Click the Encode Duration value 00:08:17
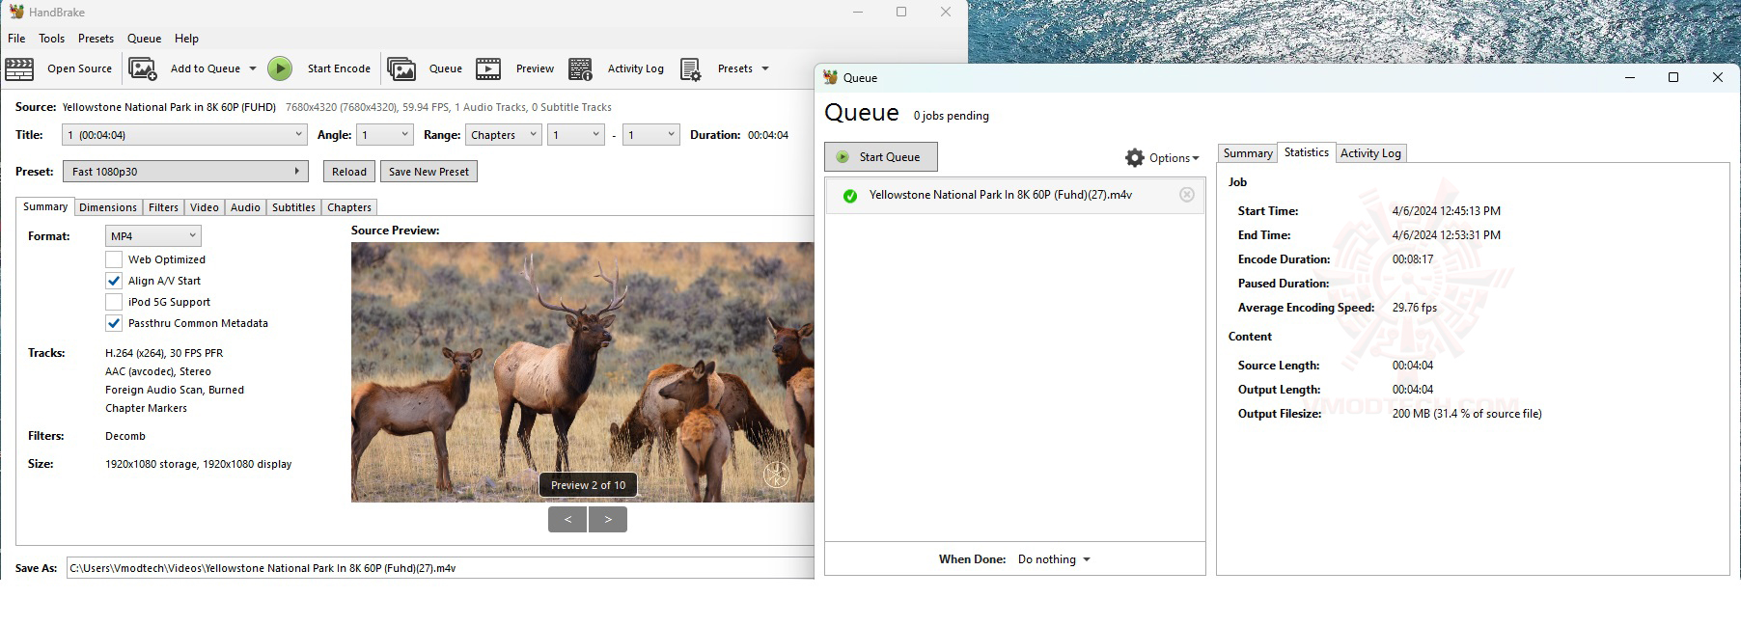Screen dimensions: 1741x625 coord(1412,259)
